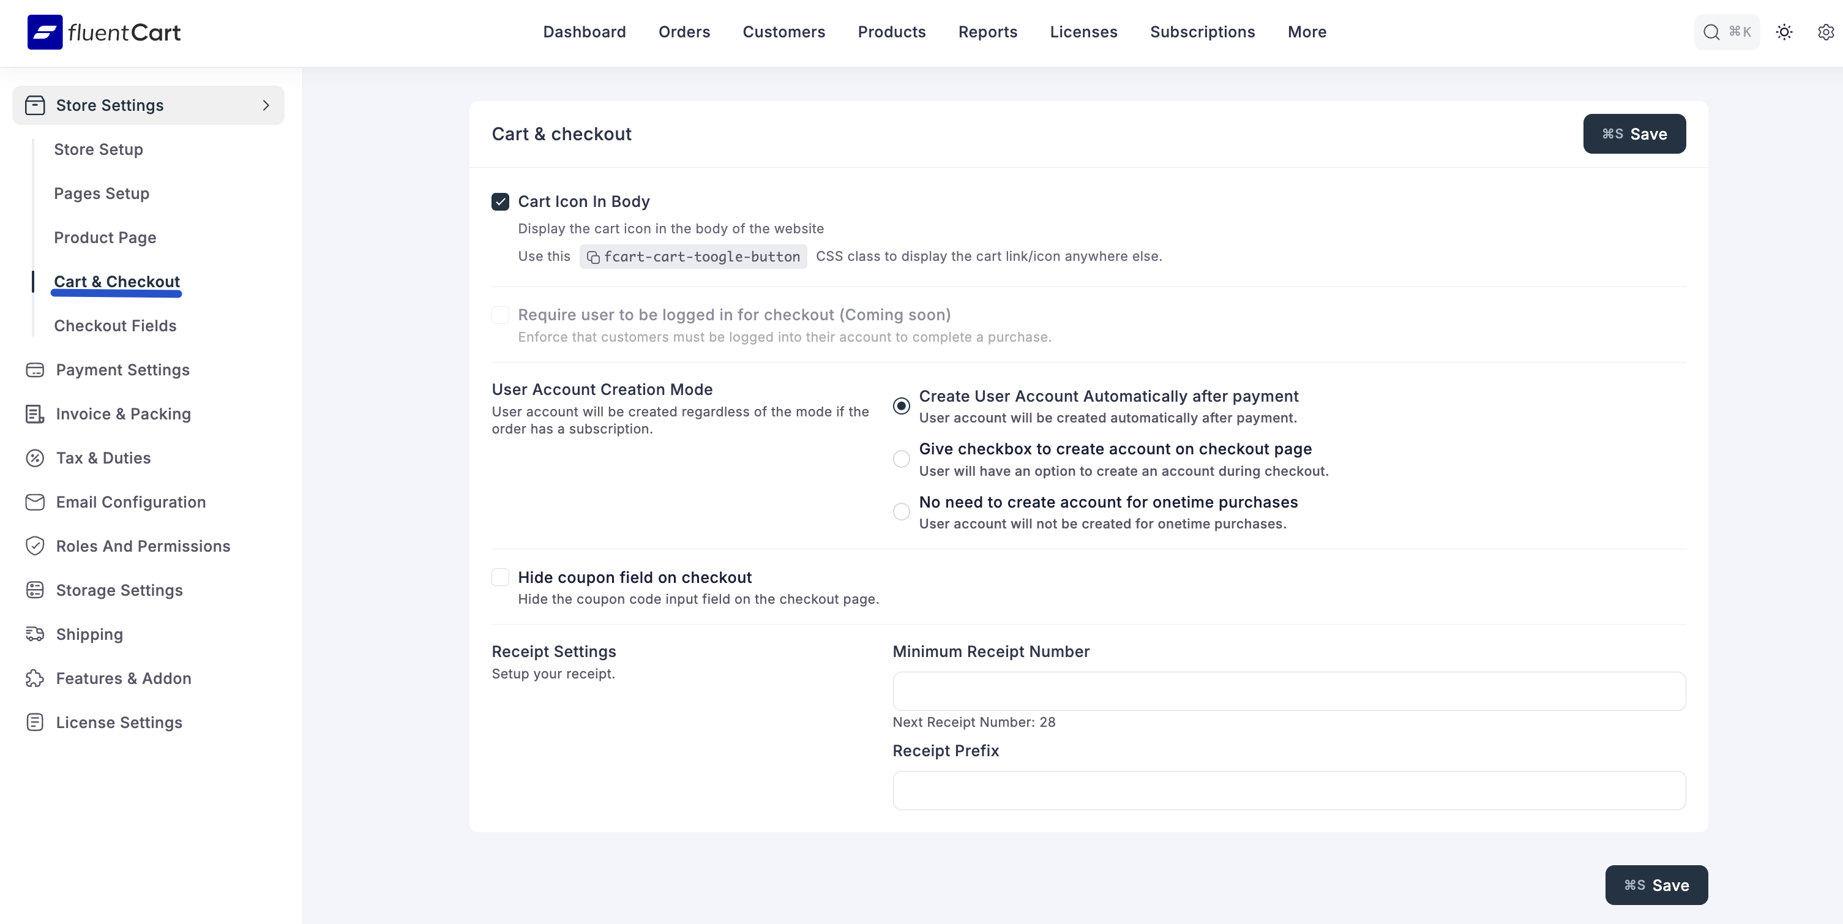Open the search with the magnifier icon
1843x924 pixels.
[1711, 31]
